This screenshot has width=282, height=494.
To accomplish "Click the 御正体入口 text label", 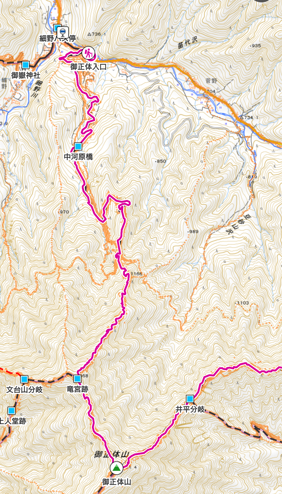I will (88, 67).
